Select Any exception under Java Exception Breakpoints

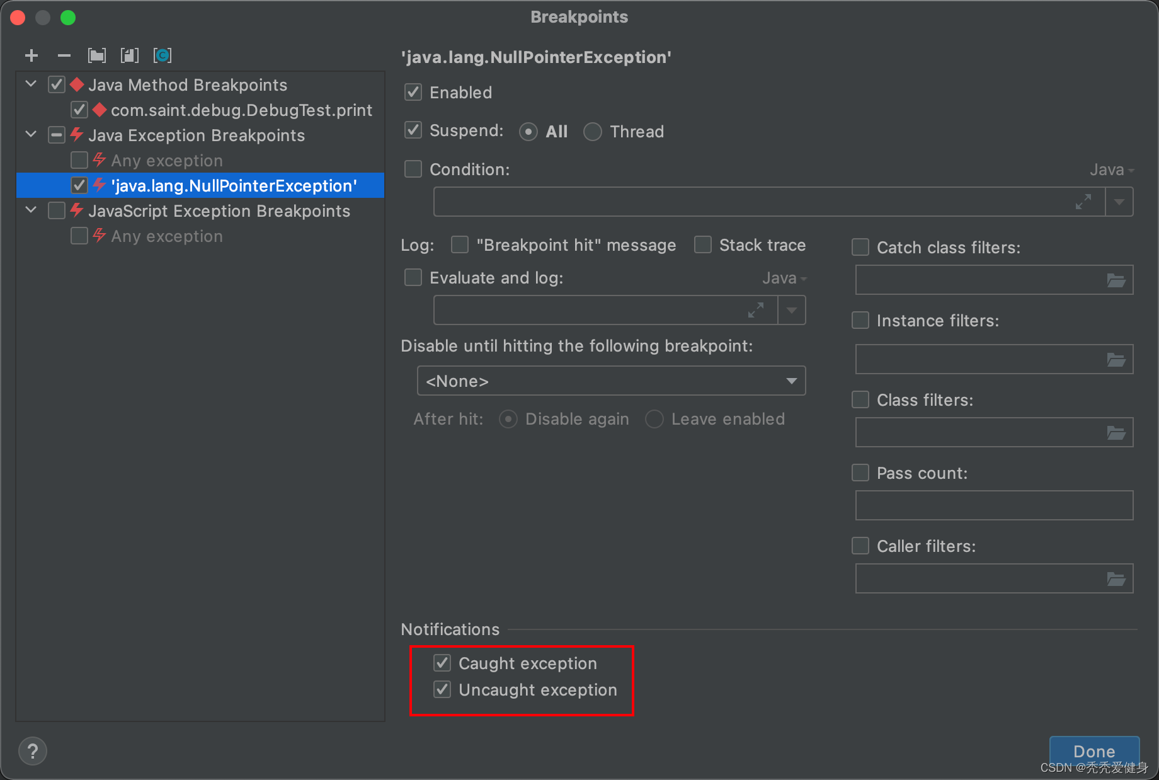(167, 161)
